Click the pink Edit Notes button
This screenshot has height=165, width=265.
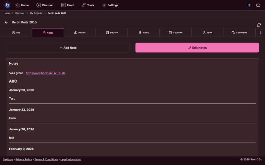click(197, 48)
